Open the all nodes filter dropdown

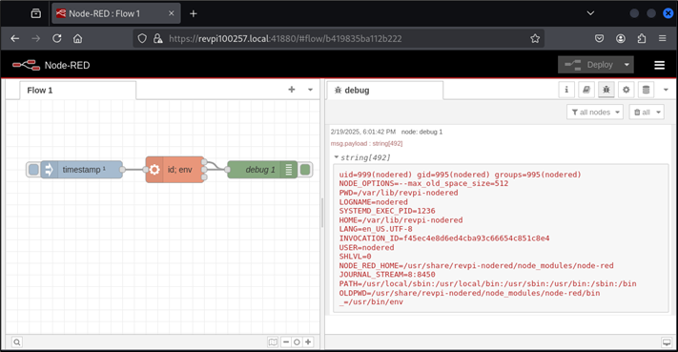click(x=595, y=113)
